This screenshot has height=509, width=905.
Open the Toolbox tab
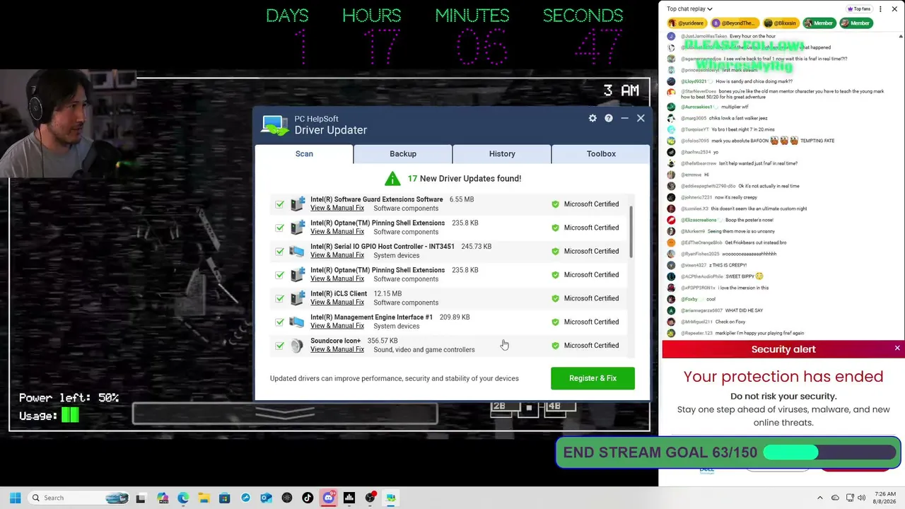coord(601,153)
